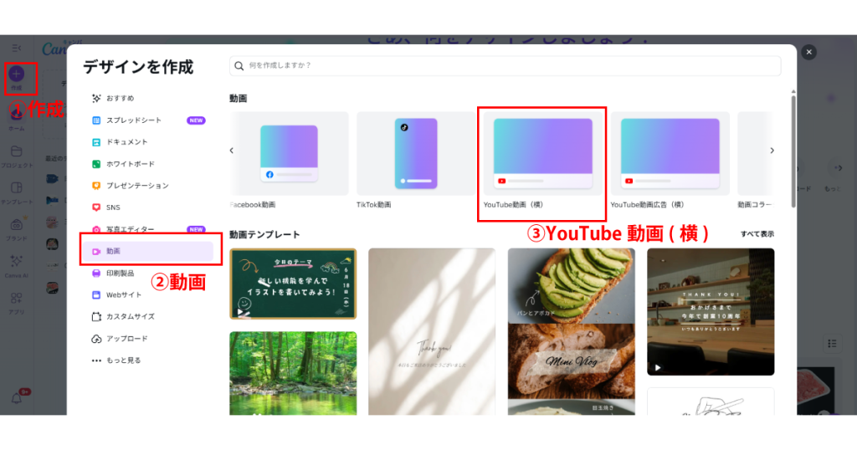Image resolution: width=857 pixels, height=450 pixels.
Task: Open 写真エディター category
Action: click(148, 229)
